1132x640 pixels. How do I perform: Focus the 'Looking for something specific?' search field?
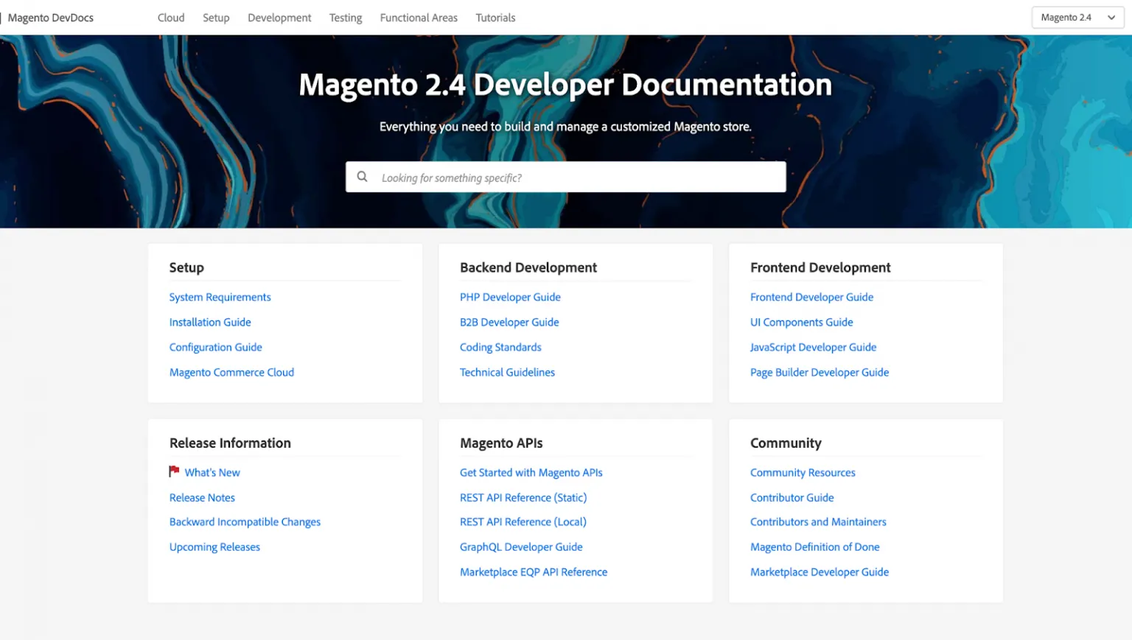point(565,177)
